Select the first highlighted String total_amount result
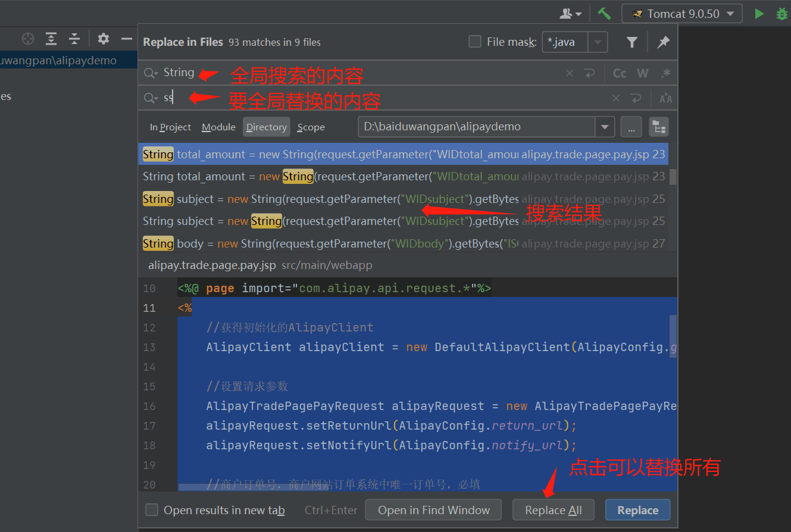This screenshot has width=791, height=532. pyautogui.click(x=403, y=154)
